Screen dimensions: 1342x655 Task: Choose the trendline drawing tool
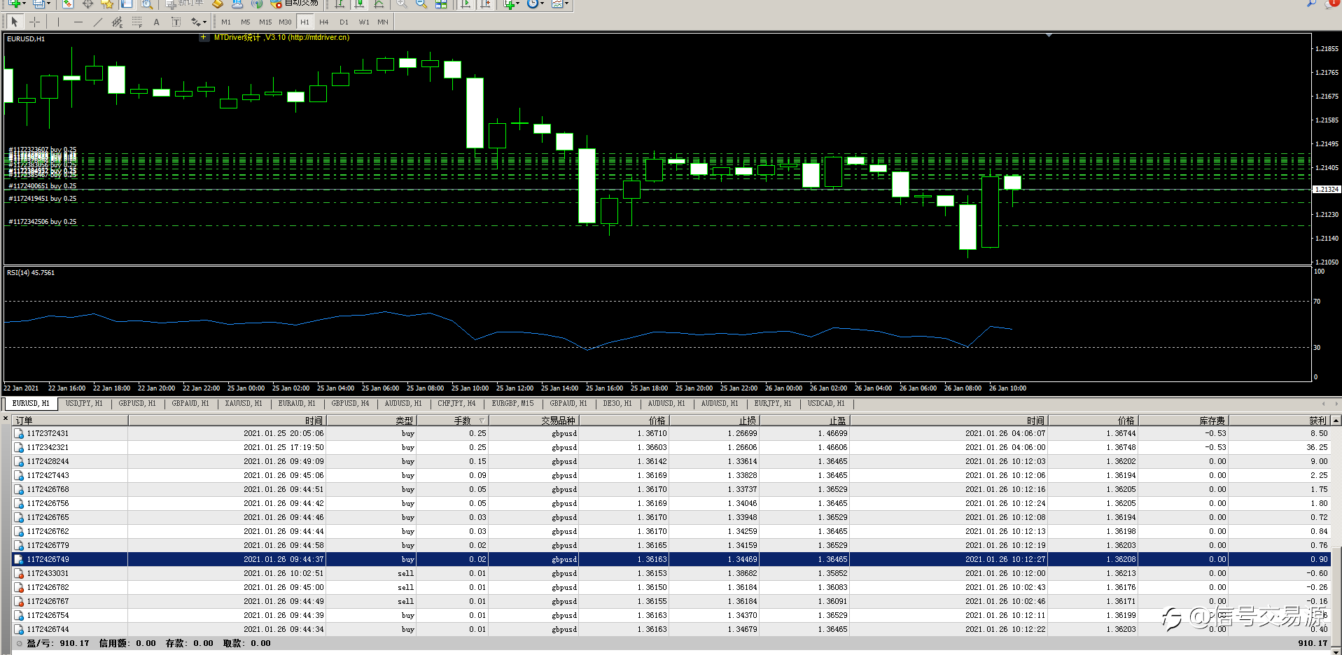coord(97,22)
